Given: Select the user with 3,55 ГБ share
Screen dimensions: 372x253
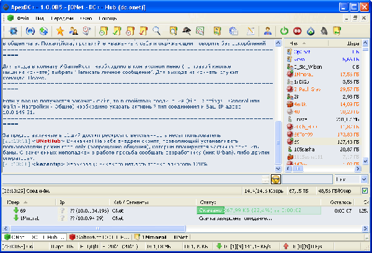Looking at the screenshot, I should (322, 82).
